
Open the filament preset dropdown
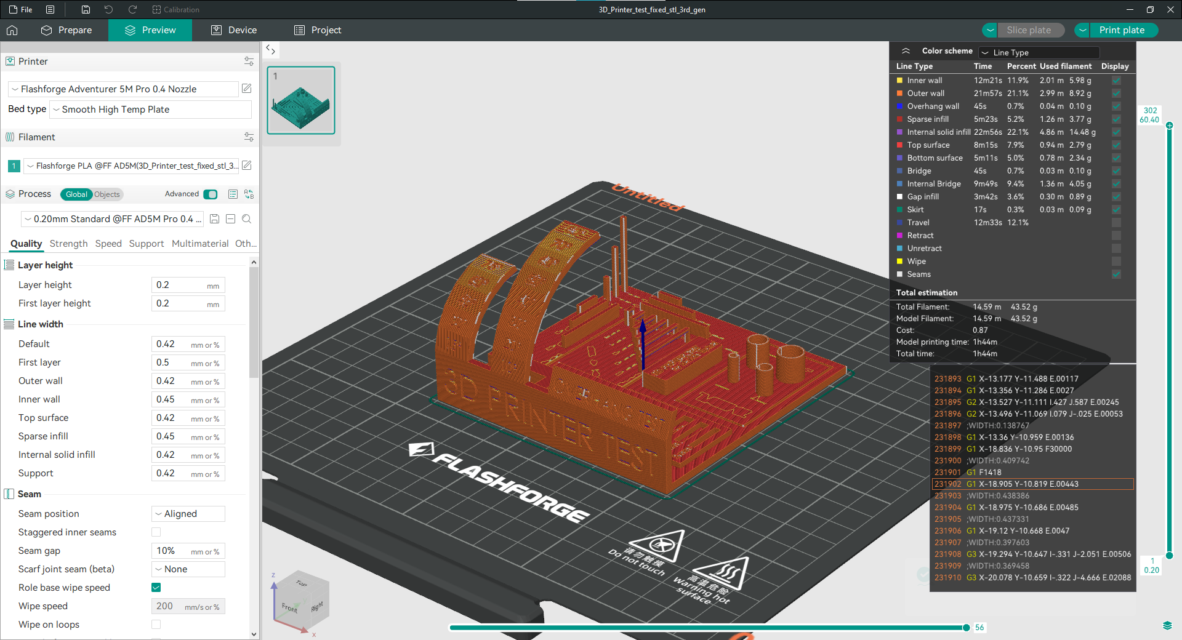coord(131,166)
